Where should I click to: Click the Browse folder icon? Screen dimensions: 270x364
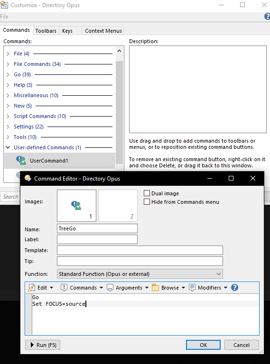(x=155, y=288)
